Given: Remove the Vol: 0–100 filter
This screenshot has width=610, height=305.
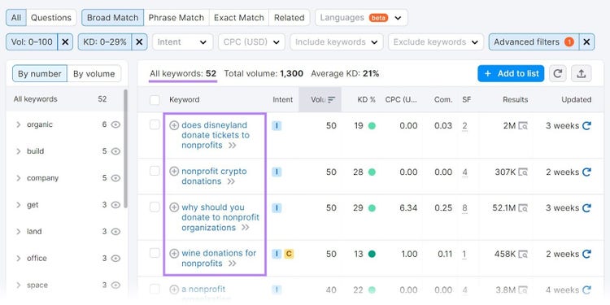Looking at the screenshot, I should click(x=65, y=42).
